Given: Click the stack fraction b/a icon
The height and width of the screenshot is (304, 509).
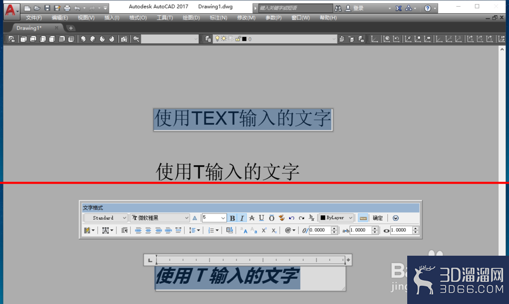Looking at the screenshot, I should pyautogui.click(x=312, y=218).
